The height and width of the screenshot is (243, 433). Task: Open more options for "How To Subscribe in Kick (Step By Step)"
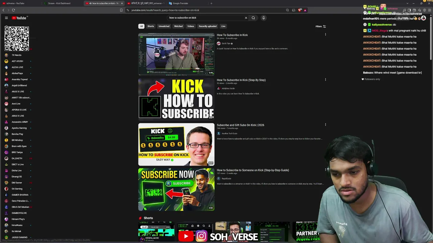(x=325, y=80)
